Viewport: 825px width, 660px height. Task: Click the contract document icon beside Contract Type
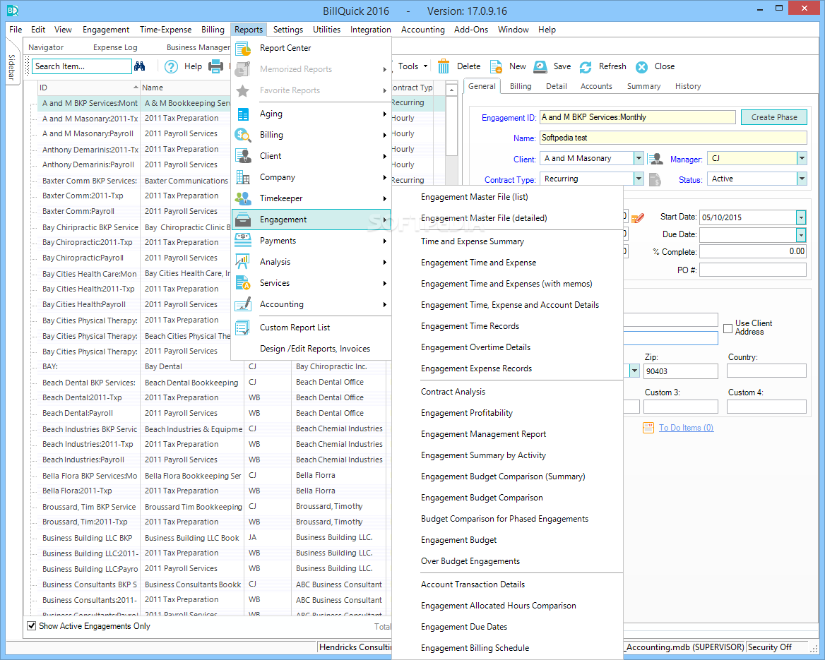point(655,179)
